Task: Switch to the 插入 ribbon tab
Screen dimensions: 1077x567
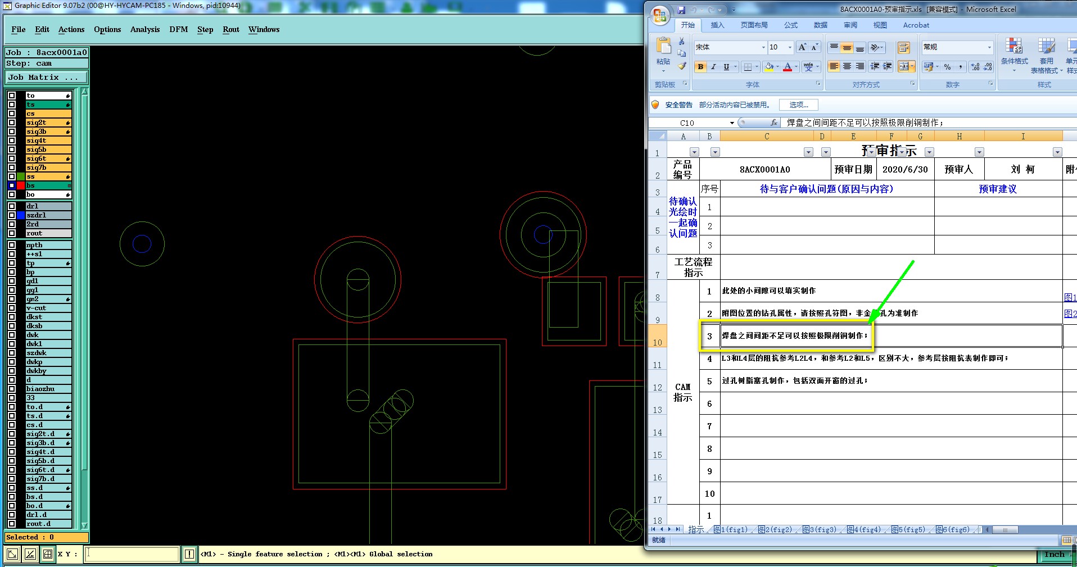Action: click(x=717, y=25)
